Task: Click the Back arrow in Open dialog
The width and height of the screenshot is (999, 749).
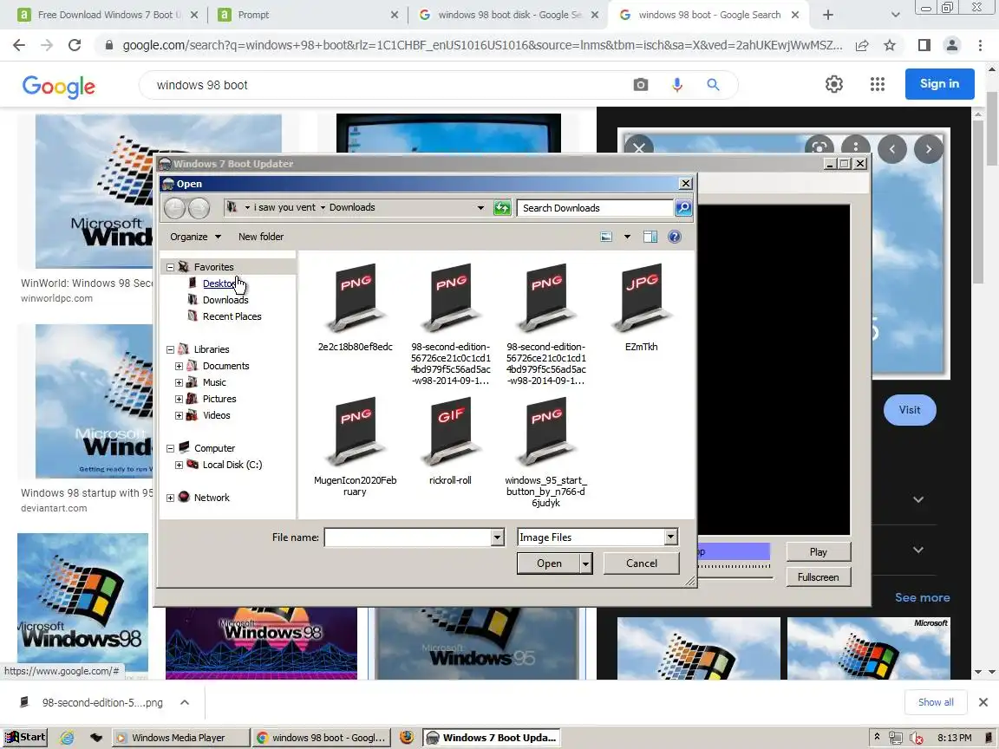Action: point(174,208)
